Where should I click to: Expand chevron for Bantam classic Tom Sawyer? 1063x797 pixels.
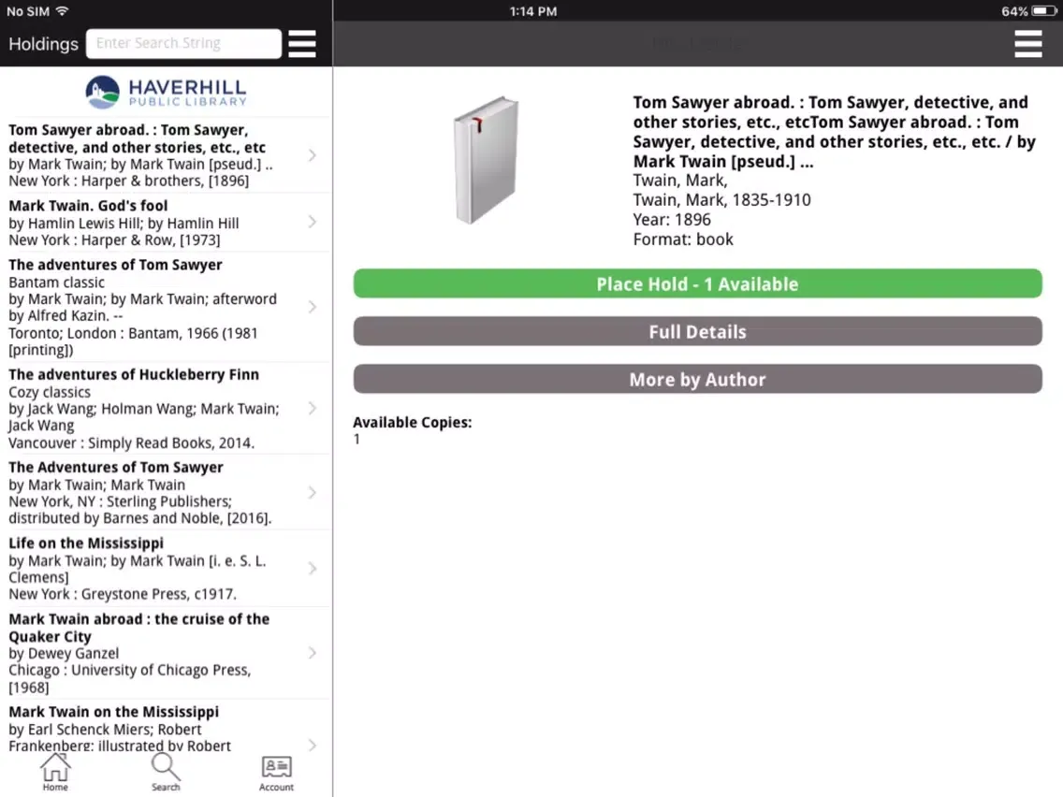click(x=312, y=307)
